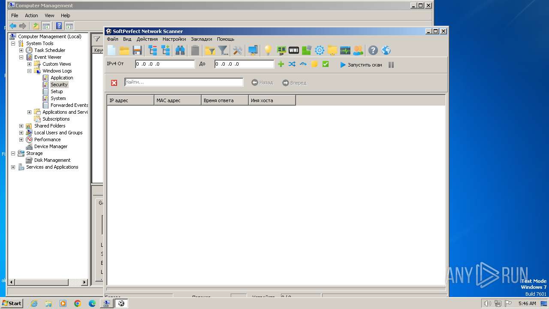The width and height of the screenshot is (549, 309).
Task: Click the blue gear services icon
Action: [x=320, y=51]
